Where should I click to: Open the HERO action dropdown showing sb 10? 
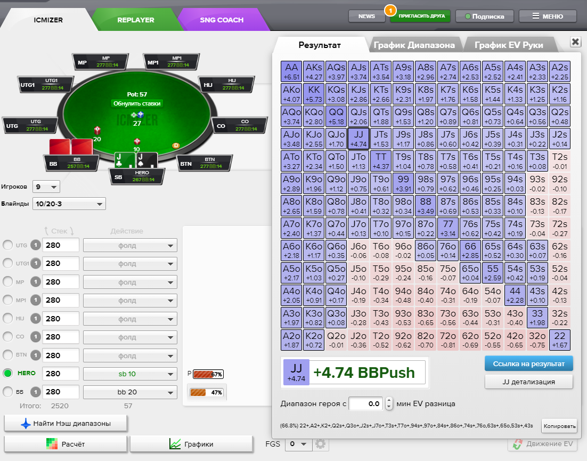click(x=130, y=374)
